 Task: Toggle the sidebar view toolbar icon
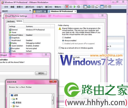point(85,7)
